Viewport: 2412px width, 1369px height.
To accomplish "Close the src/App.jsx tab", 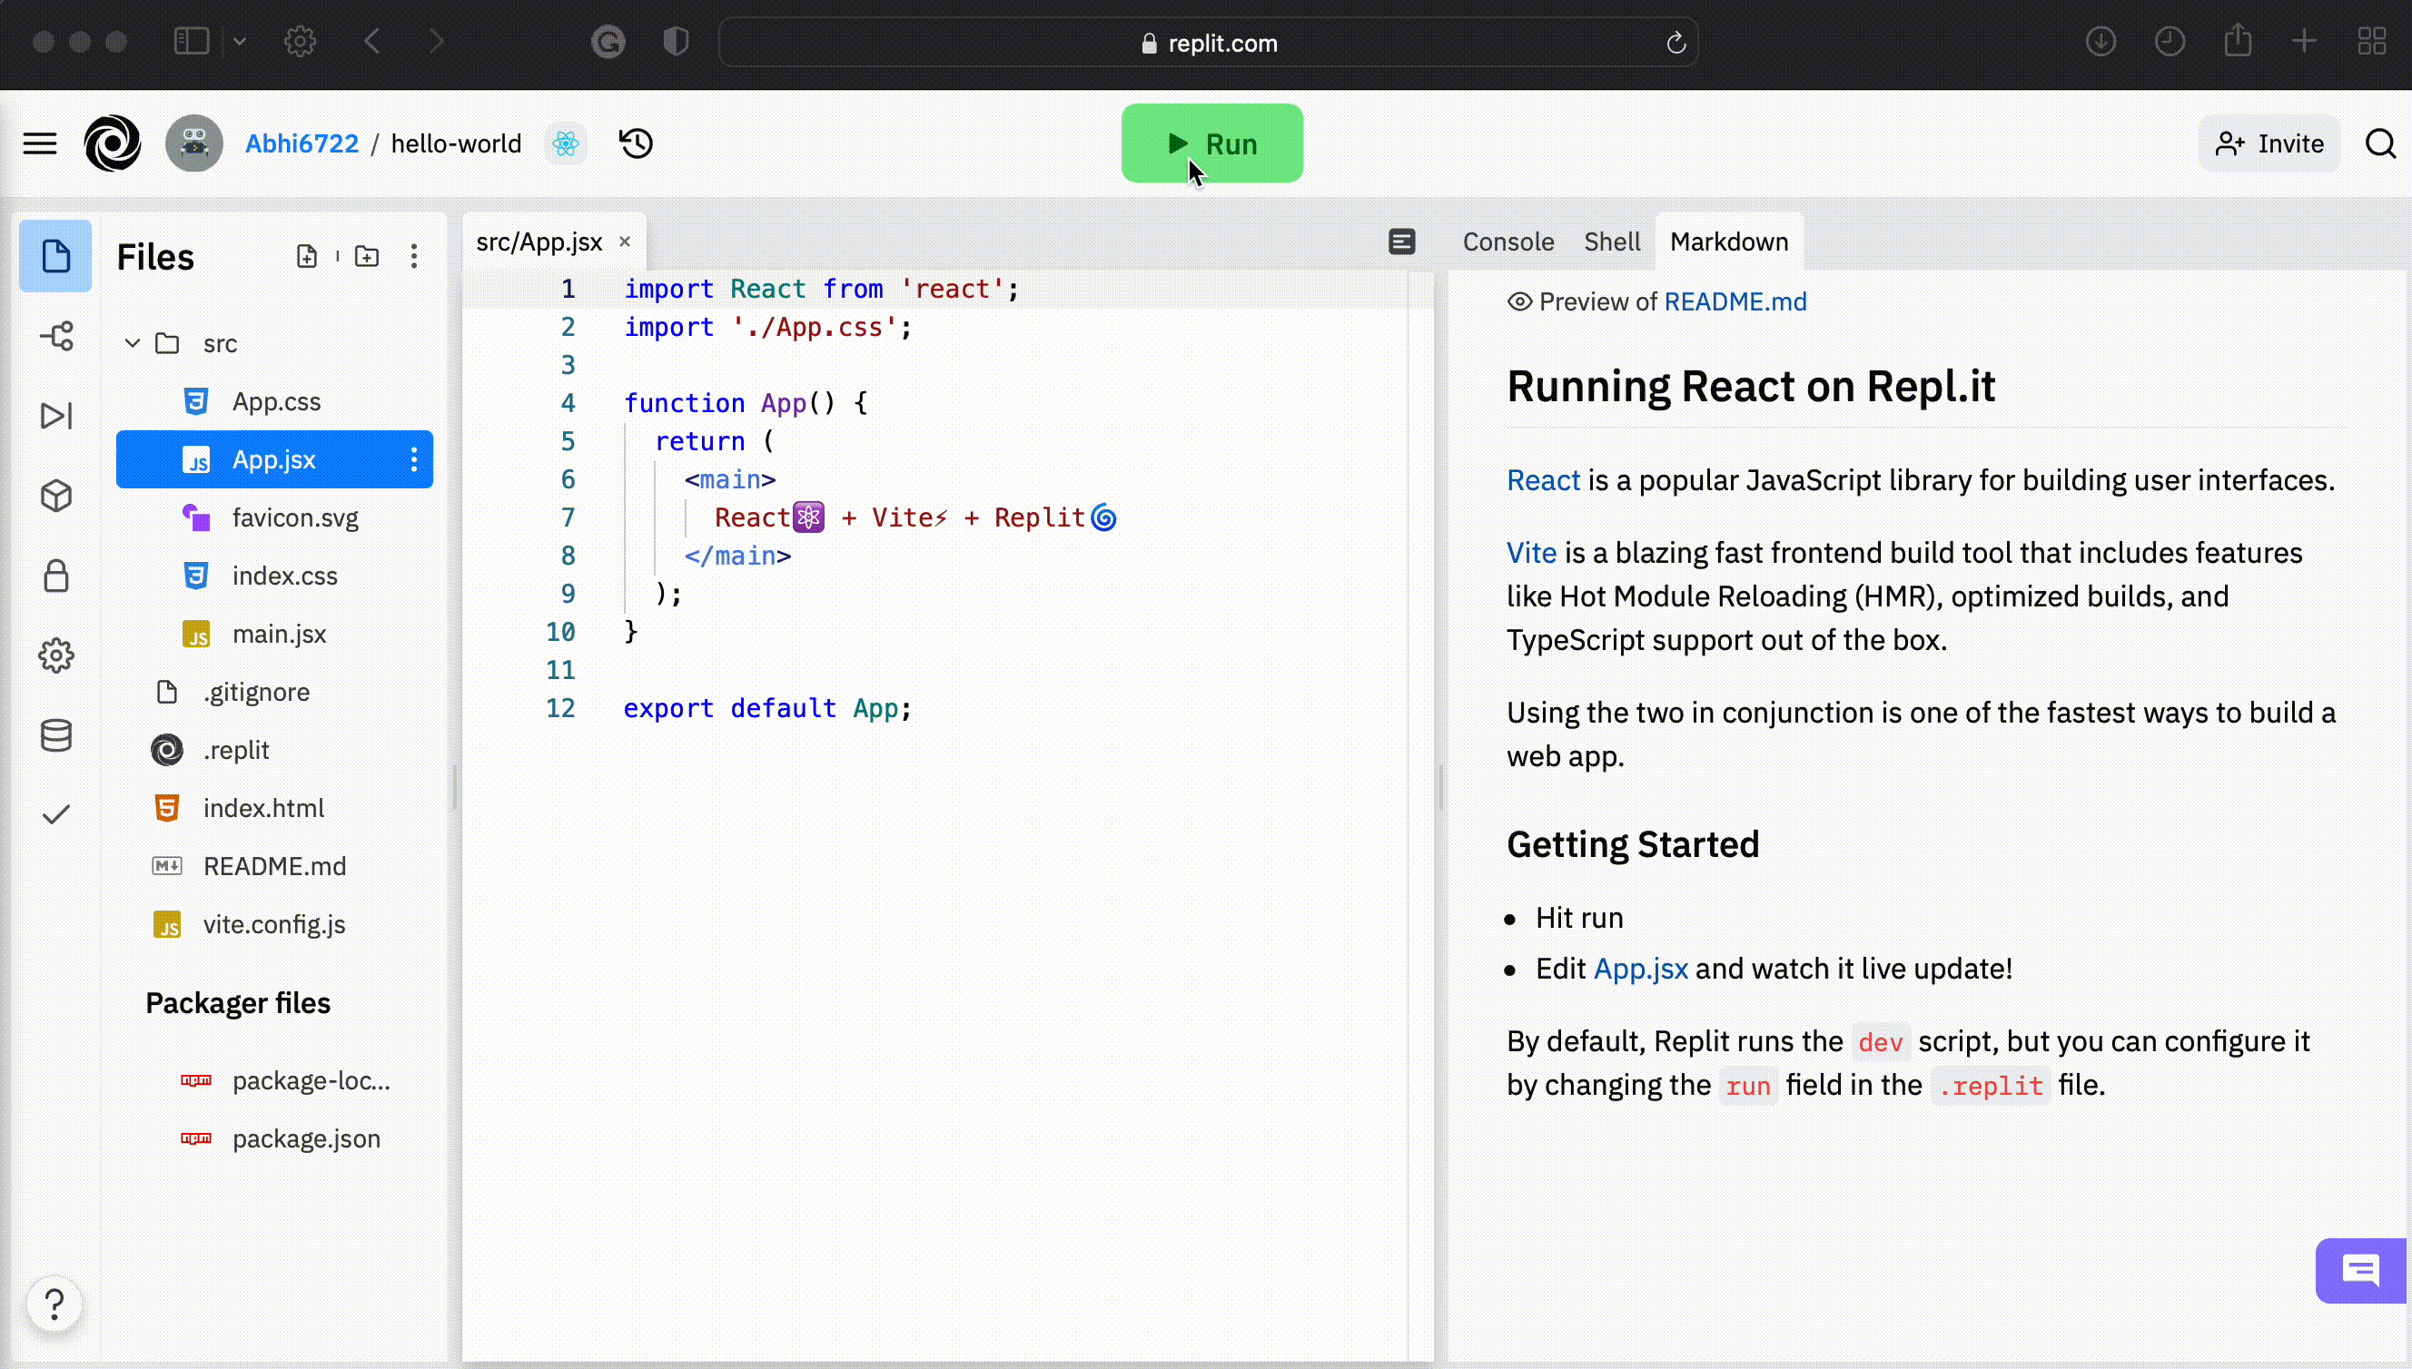I will click(625, 241).
